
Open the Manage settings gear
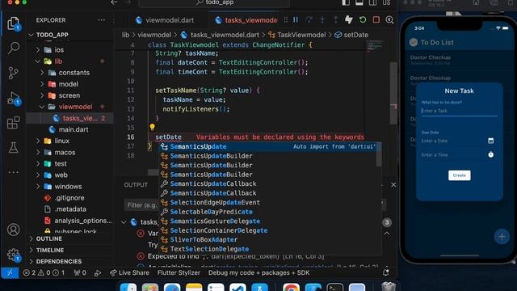[13, 255]
